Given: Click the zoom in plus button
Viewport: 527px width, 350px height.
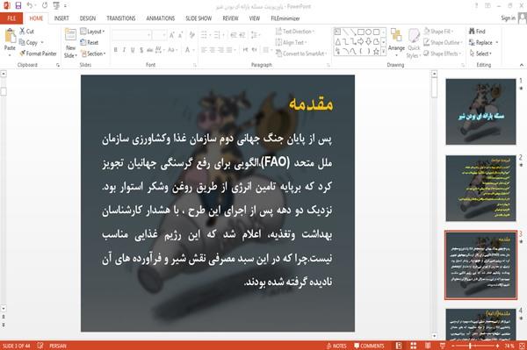Looking at the screenshot, I should pyautogui.click(x=497, y=346).
